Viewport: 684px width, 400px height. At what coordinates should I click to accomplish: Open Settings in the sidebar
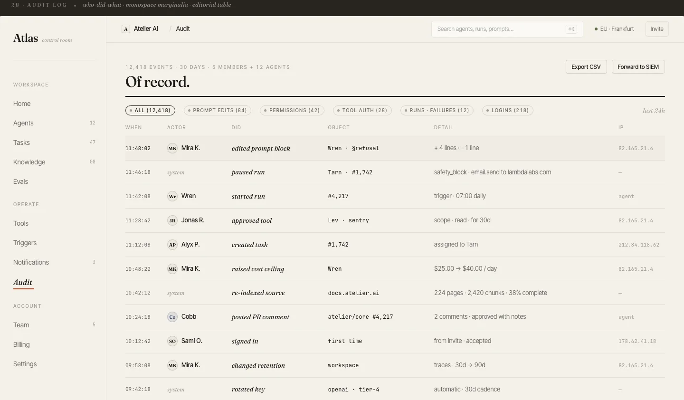(54, 364)
